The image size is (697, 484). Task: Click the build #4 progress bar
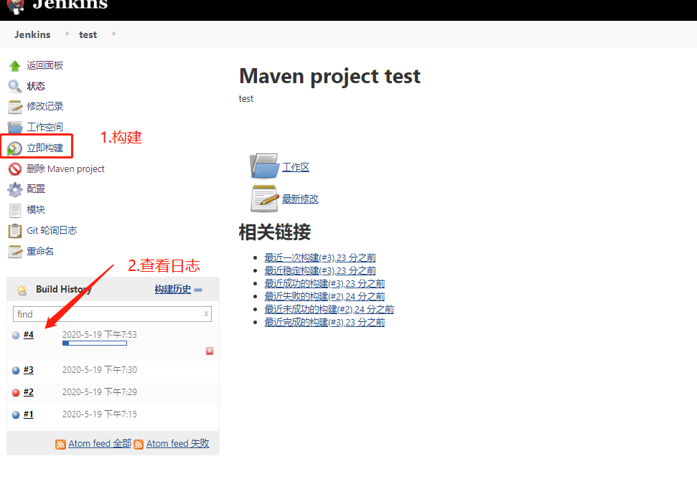pyautogui.click(x=95, y=343)
